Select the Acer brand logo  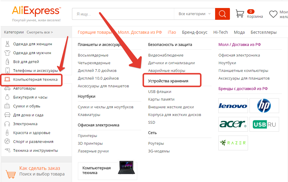click(x=233, y=124)
